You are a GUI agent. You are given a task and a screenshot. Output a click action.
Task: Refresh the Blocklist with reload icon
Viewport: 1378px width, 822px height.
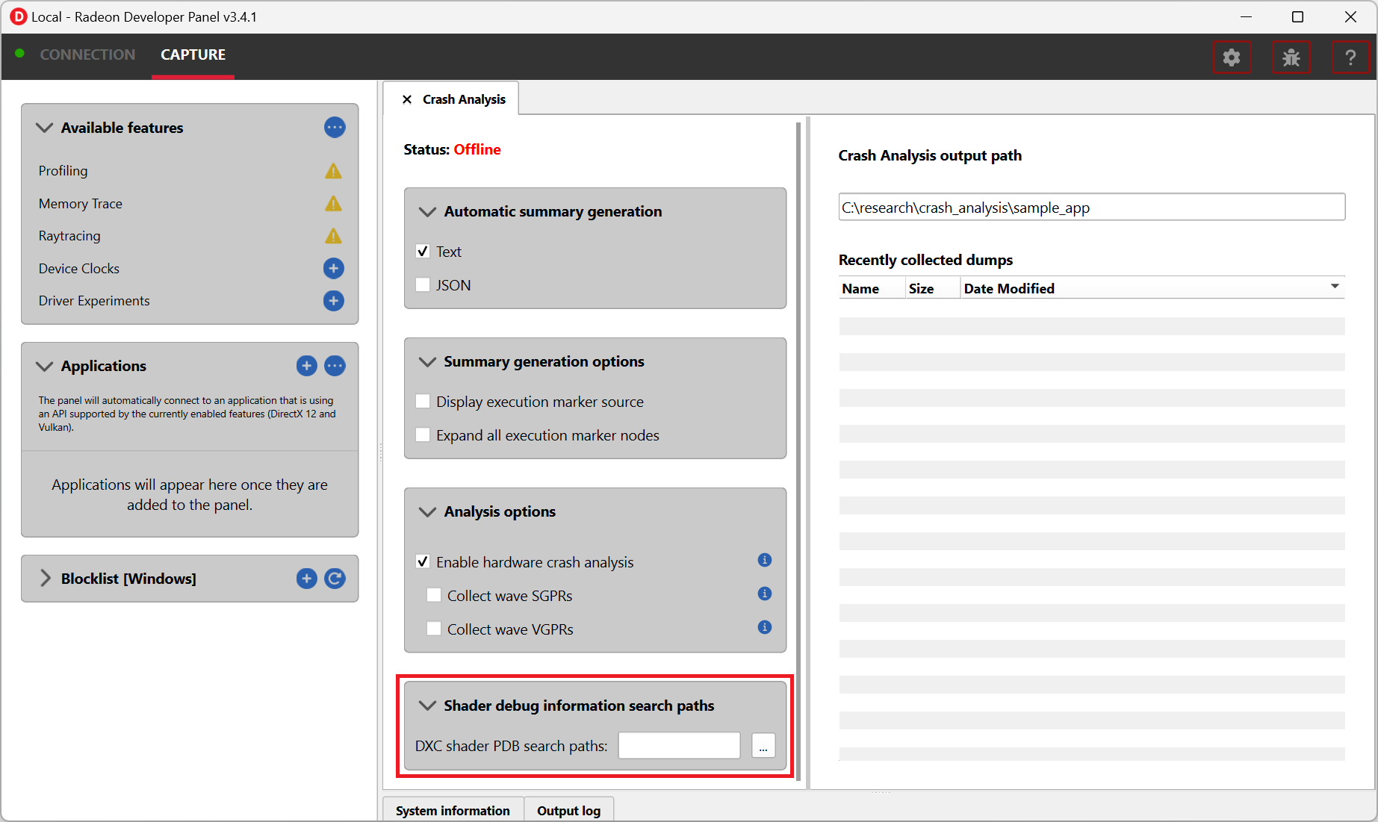335,579
